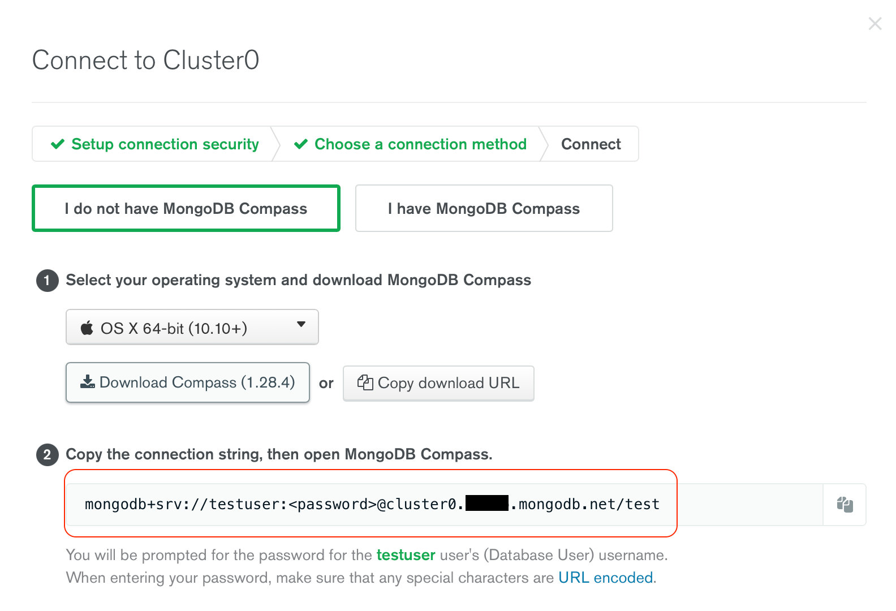Select the I do not have MongoDB Compass option

(186, 208)
